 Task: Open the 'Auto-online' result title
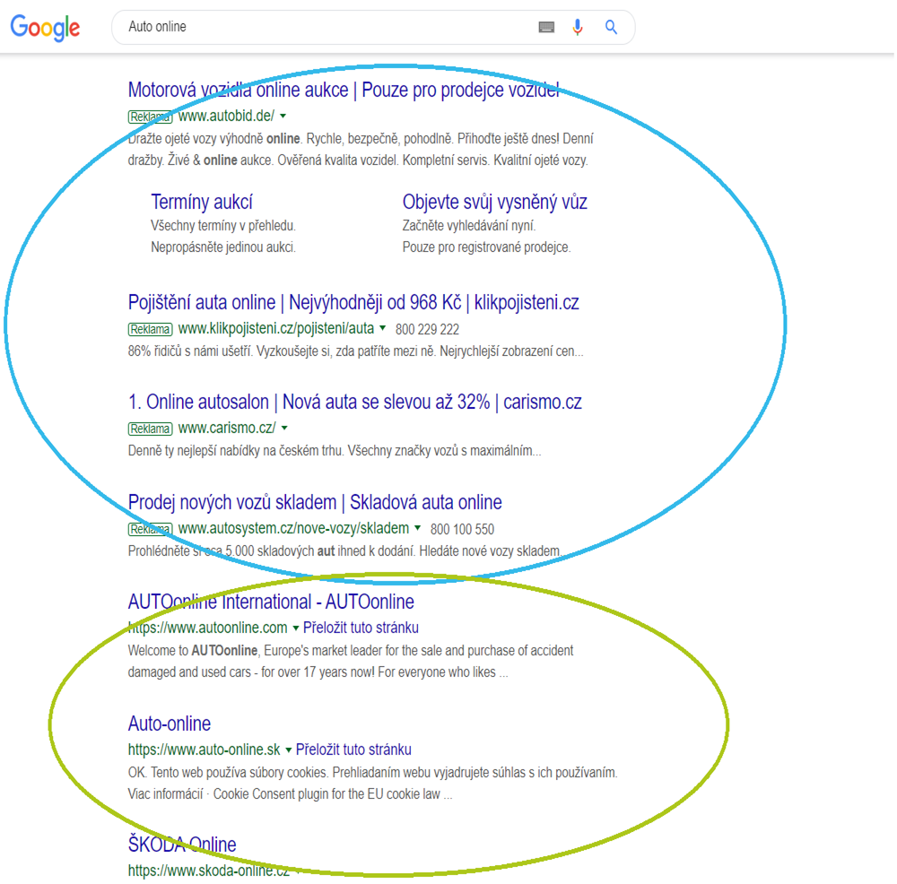pyautogui.click(x=170, y=724)
